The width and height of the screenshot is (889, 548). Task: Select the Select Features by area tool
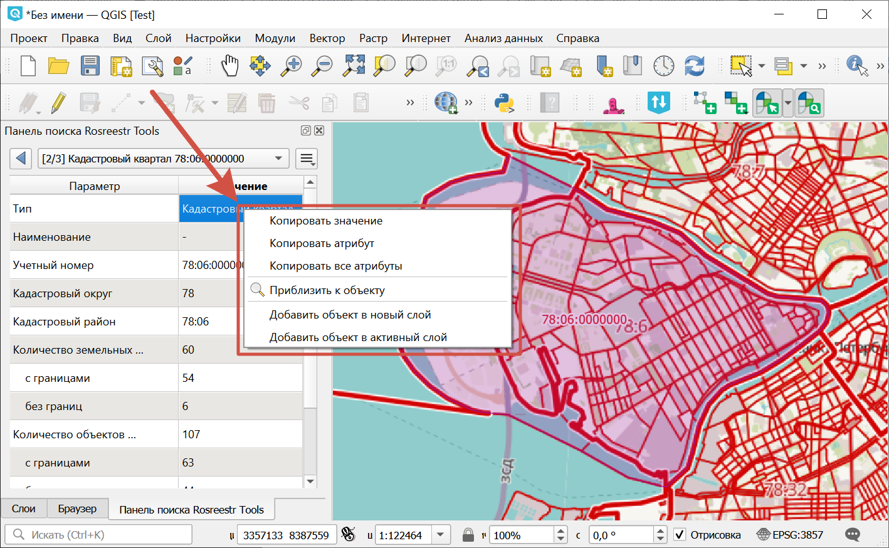click(x=741, y=65)
